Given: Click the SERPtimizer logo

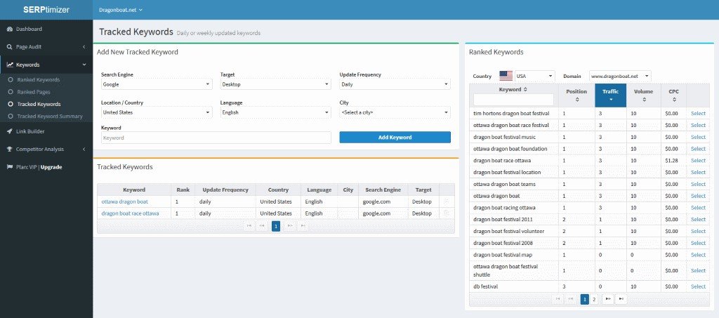Looking at the screenshot, I should point(46,10).
